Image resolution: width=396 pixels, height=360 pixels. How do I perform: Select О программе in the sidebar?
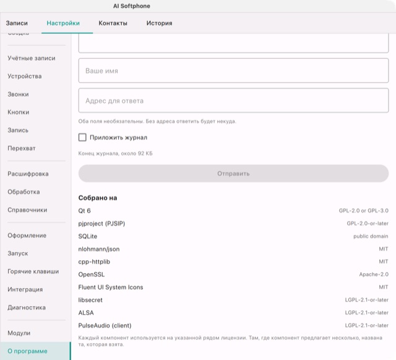pos(35,351)
